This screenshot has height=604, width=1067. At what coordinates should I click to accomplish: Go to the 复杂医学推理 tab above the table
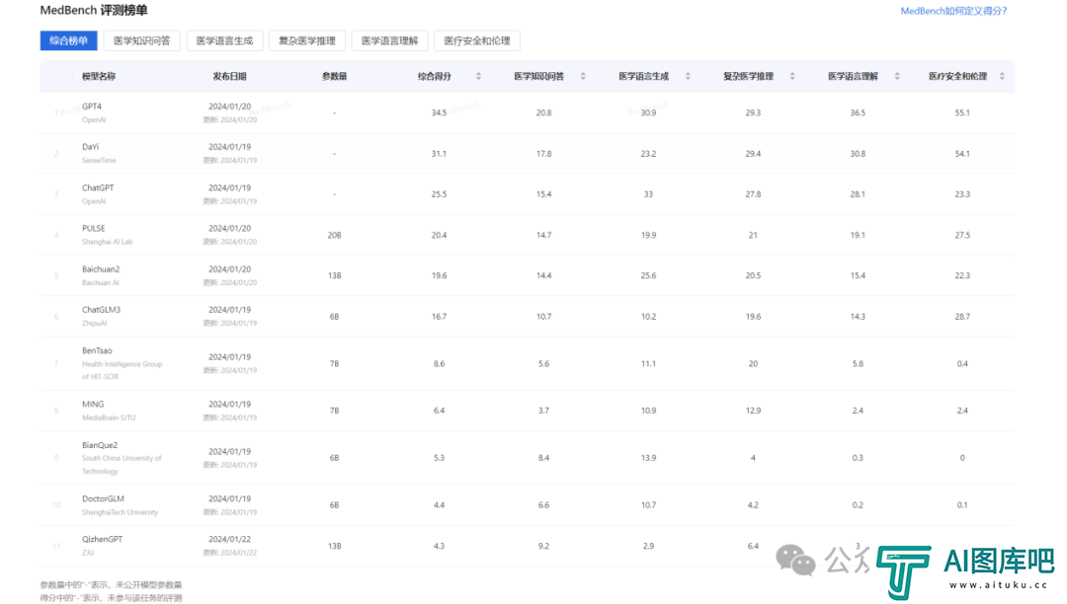tap(307, 40)
